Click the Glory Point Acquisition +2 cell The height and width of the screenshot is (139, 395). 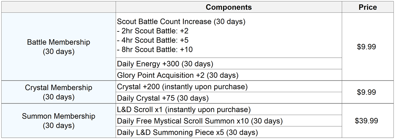click(177, 75)
